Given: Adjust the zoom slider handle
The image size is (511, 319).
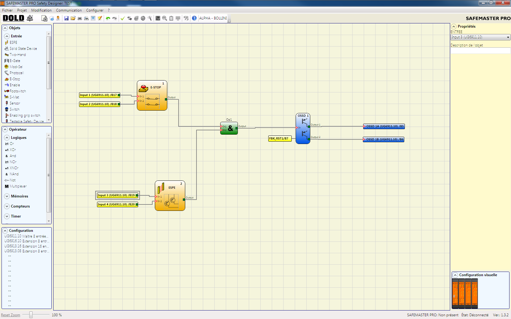Looking at the screenshot, I should tap(31, 315).
